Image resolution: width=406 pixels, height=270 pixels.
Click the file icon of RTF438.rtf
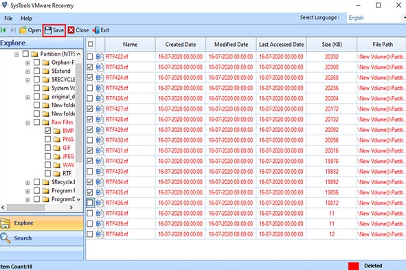tap(100, 213)
